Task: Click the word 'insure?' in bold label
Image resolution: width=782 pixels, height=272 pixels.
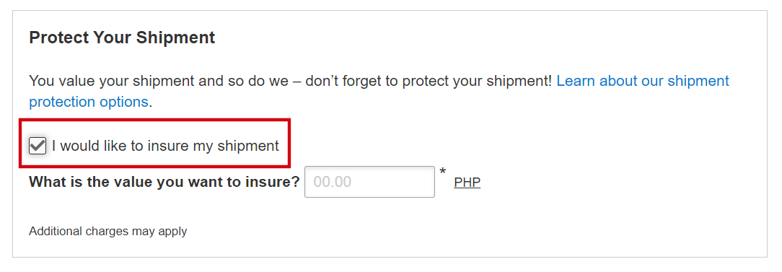Action: 273,182
